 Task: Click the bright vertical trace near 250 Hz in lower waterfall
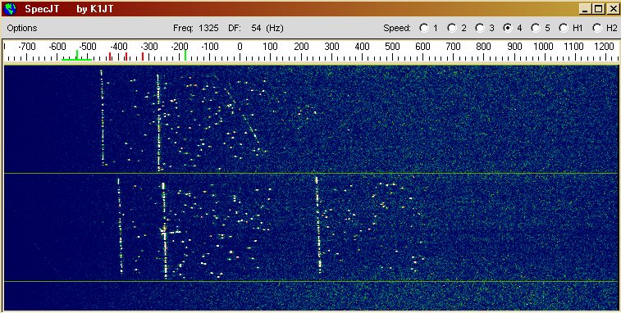point(318,225)
